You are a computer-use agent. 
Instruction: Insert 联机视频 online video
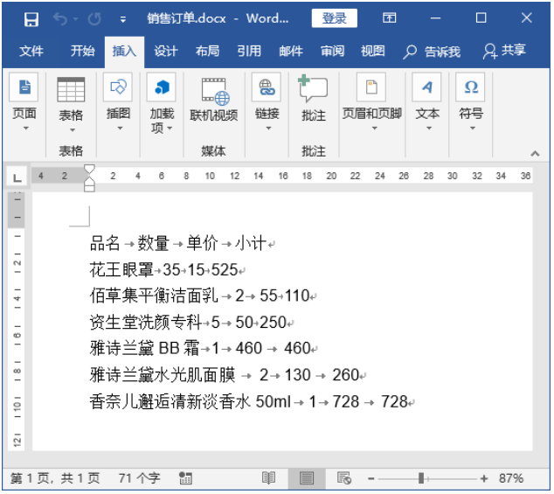214,100
